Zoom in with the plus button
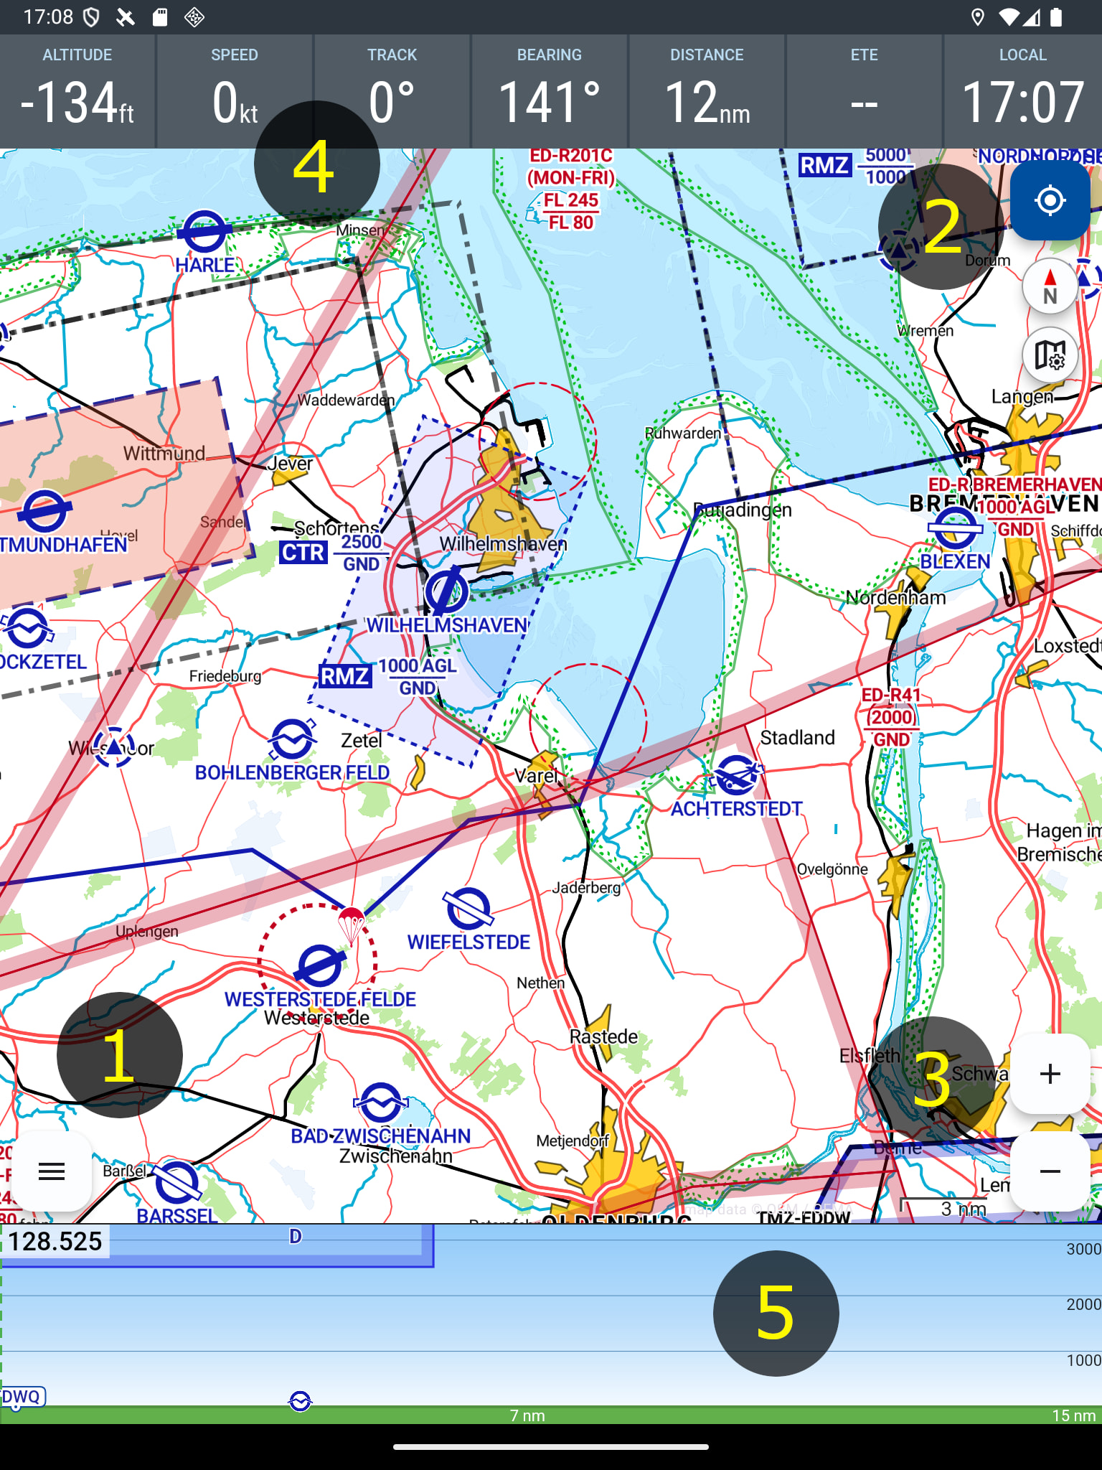 (x=1050, y=1074)
